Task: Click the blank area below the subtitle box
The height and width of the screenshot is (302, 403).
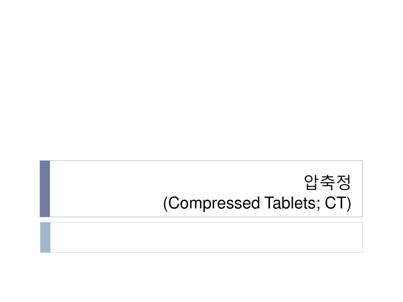Action: 201,277
